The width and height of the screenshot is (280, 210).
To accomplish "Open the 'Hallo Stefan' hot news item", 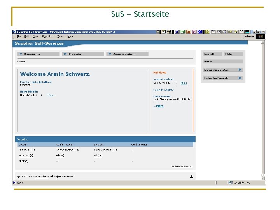I will (162, 96).
